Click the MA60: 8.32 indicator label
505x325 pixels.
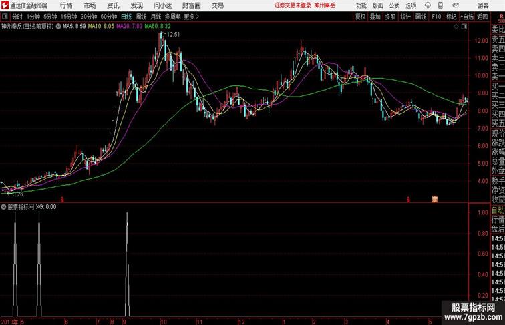pos(158,27)
